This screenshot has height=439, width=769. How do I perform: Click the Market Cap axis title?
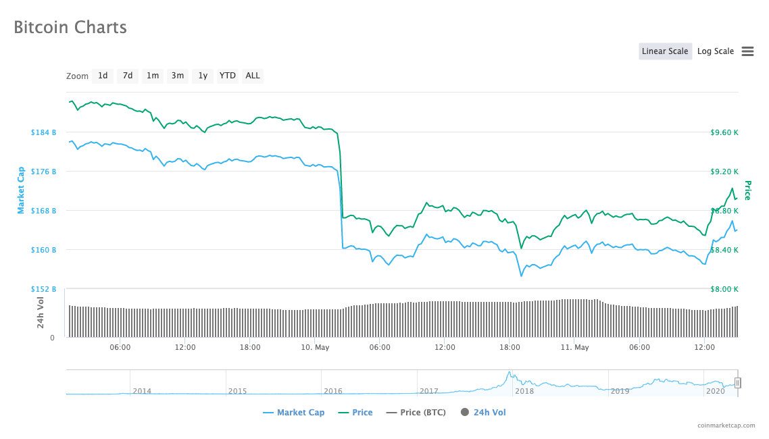click(x=20, y=190)
